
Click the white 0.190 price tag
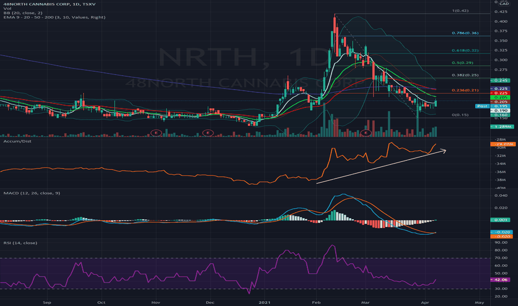pos(500,111)
